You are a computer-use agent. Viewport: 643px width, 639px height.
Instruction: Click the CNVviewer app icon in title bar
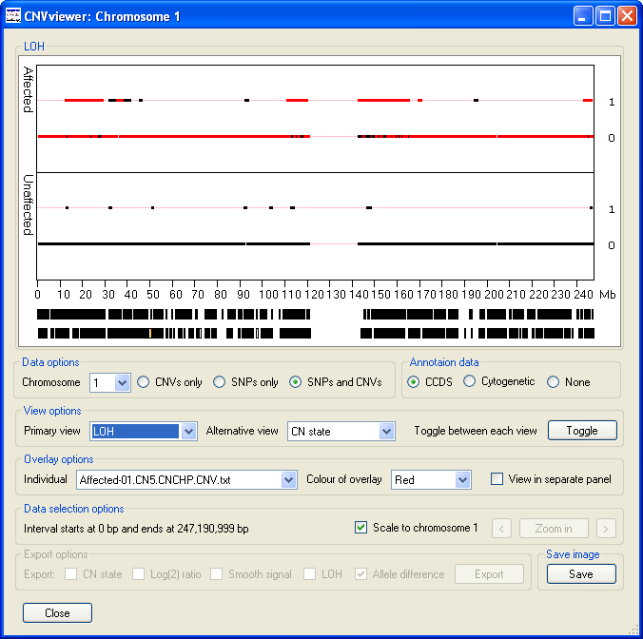pyautogui.click(x=13, y=16)
